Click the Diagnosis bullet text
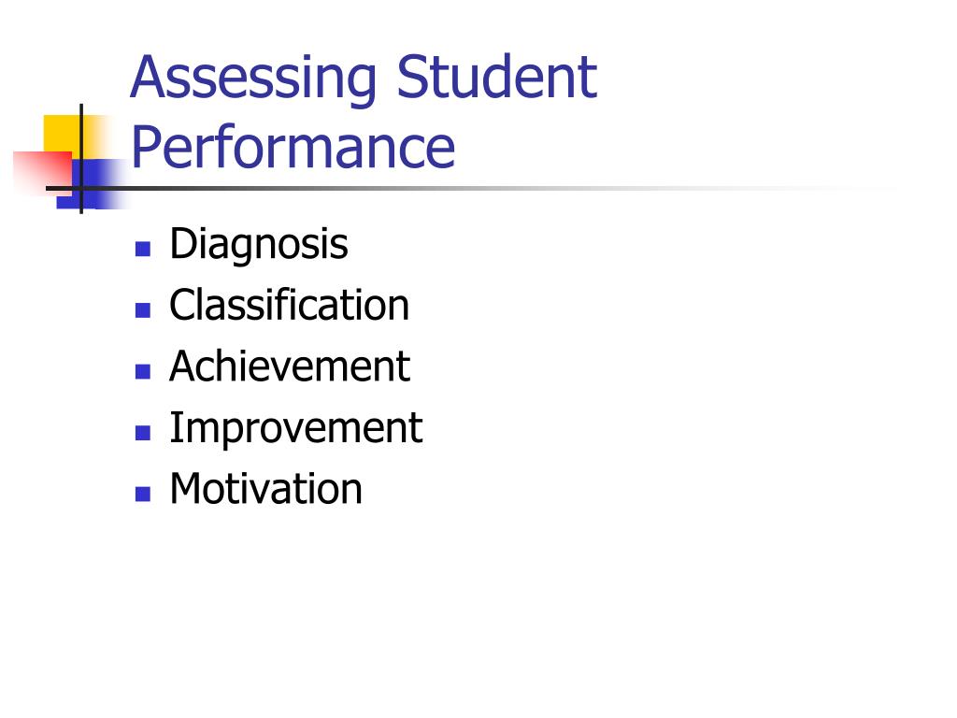Screen dimensions: 957x718 259,246
